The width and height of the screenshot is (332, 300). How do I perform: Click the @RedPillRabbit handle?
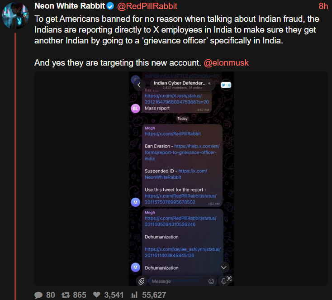tap(147, 6)
